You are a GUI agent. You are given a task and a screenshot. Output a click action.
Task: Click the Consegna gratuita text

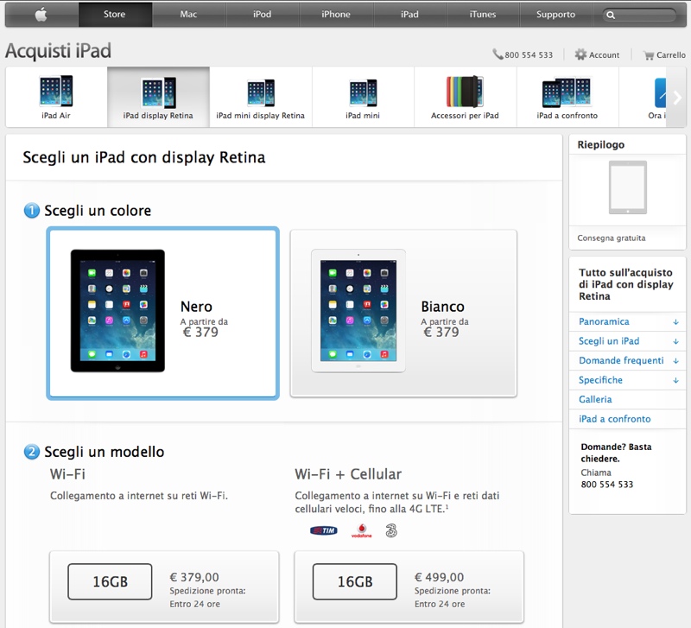[x=612, y=238]
